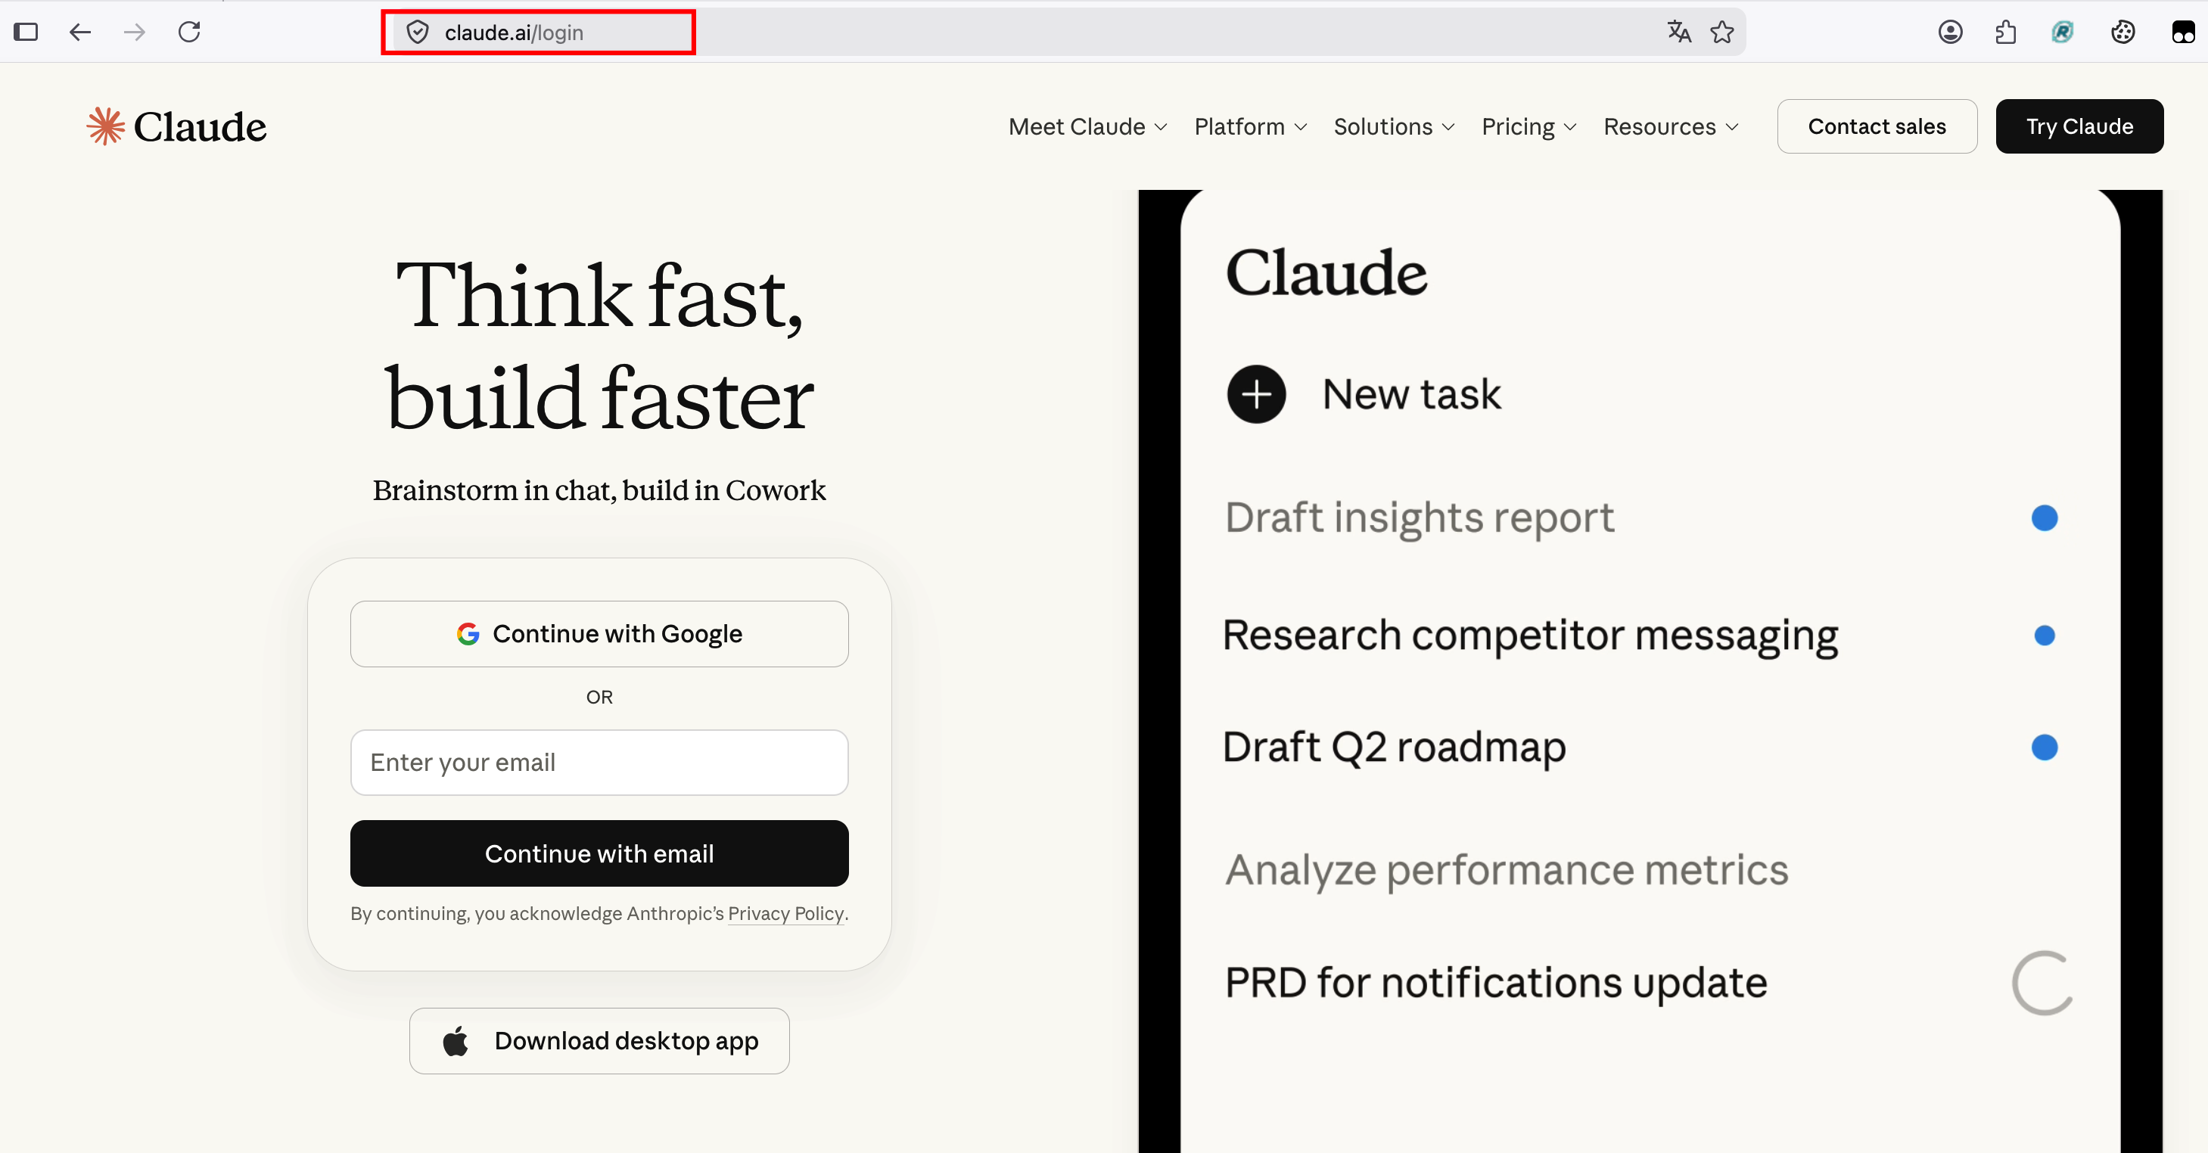Viewport: 2208px width, 1153px height.
Task: Open the Privacy Policy link
Action: pyautogui.click(x=786, y=914)
